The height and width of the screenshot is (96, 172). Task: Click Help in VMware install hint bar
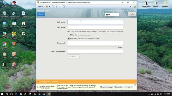pyautogui.click(x=128, y=87)
